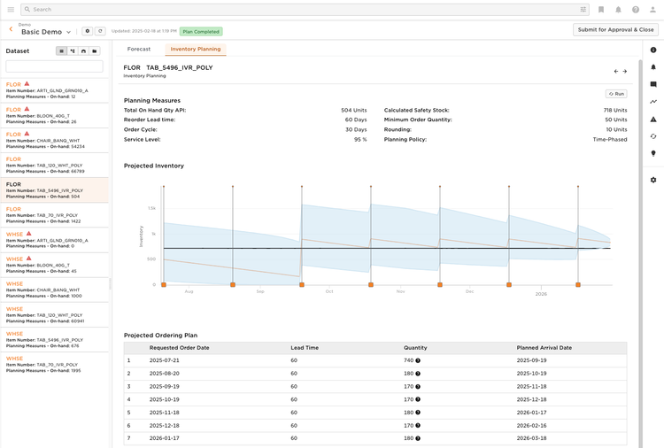Switch dataset to folder view
The height and width of the screenshot is (448, 664).
click(95, 51)
